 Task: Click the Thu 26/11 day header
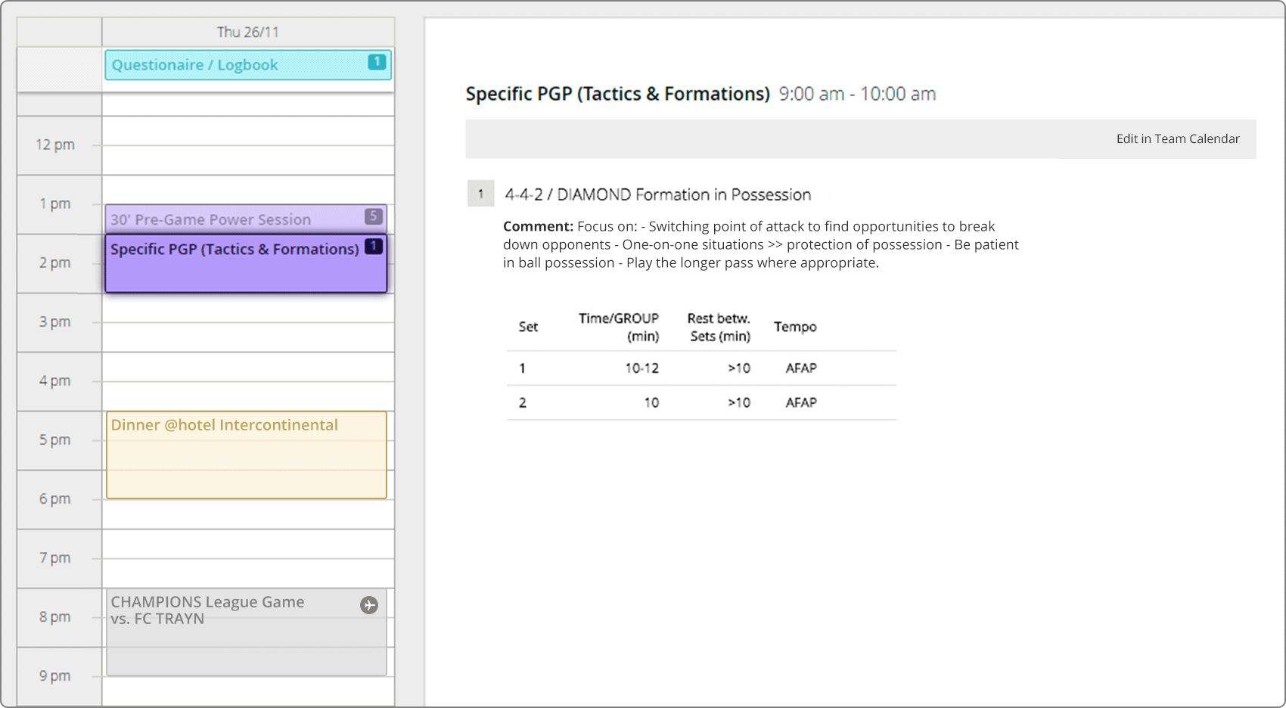[x=247, y=32]
